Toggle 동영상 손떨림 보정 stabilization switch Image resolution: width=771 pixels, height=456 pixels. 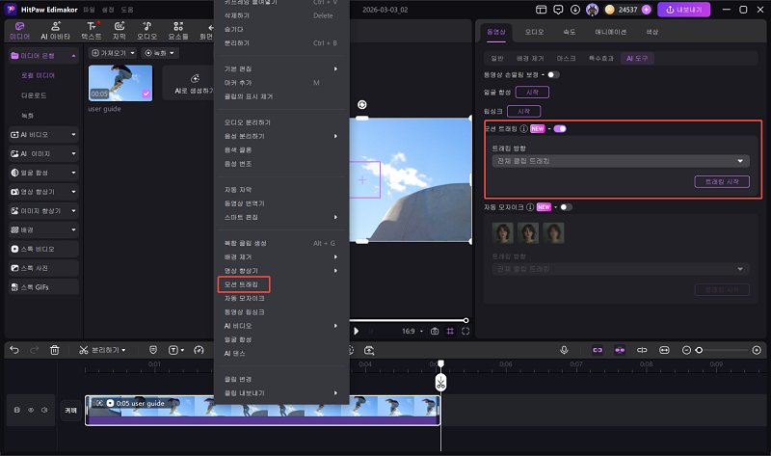point(553,75)
